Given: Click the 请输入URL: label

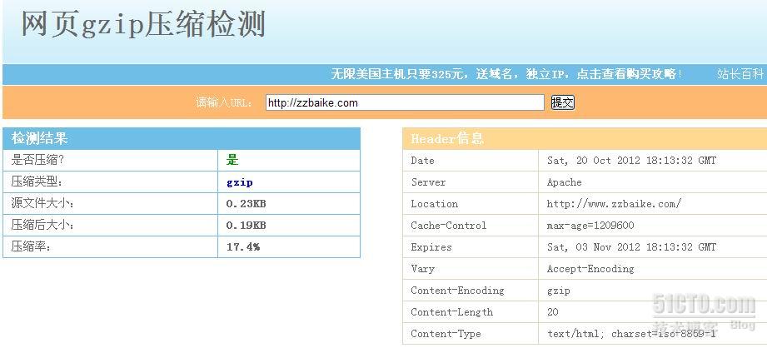Looking at the screenshot, I should pos(224,102).
